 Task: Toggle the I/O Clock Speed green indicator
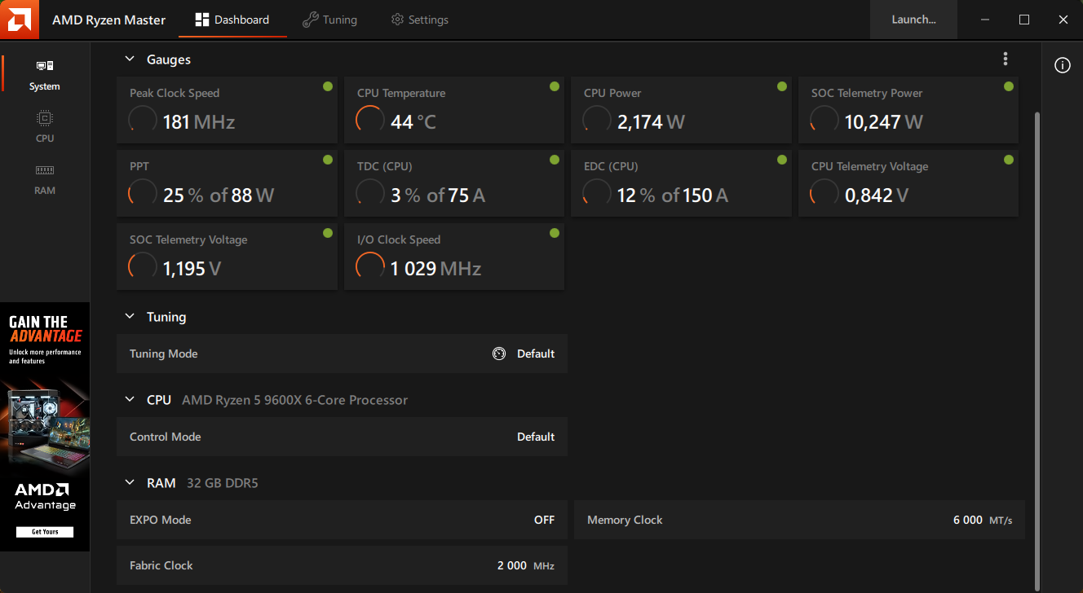(x=555, y=233)
